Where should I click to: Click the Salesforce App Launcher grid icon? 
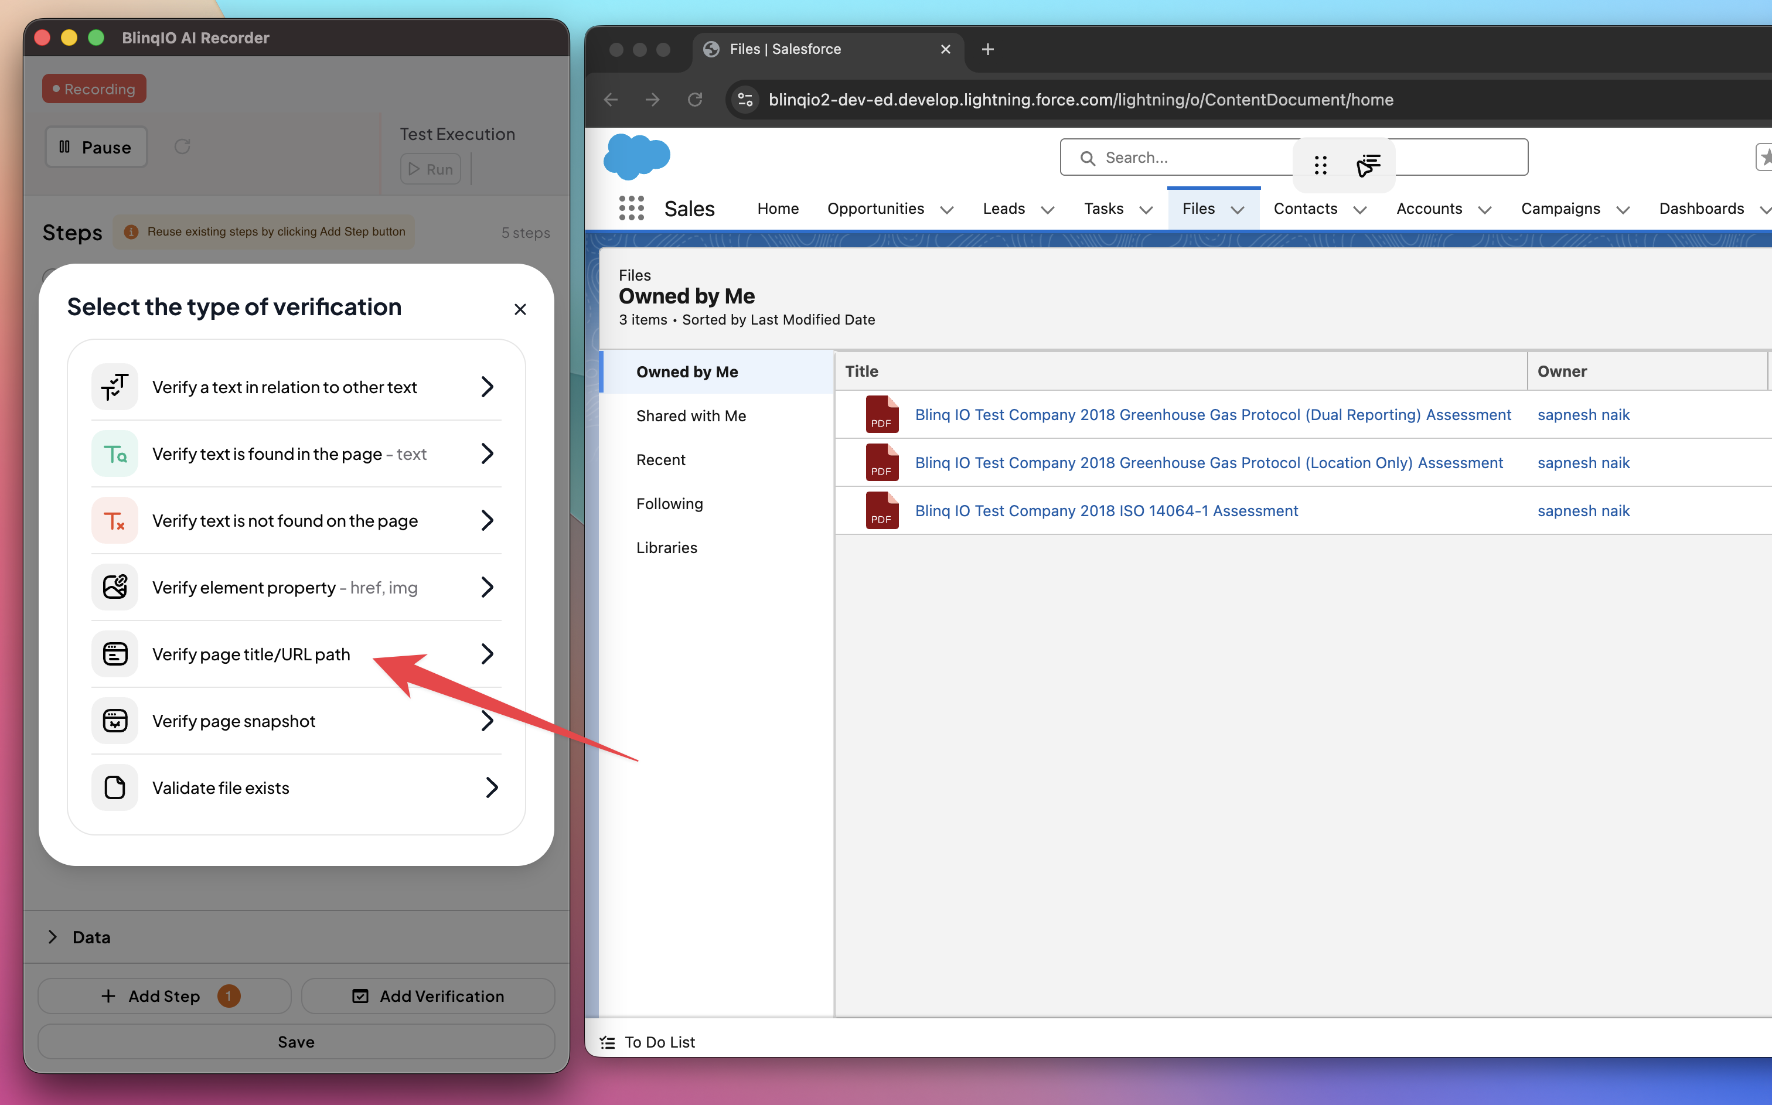(x=631, y=208)
